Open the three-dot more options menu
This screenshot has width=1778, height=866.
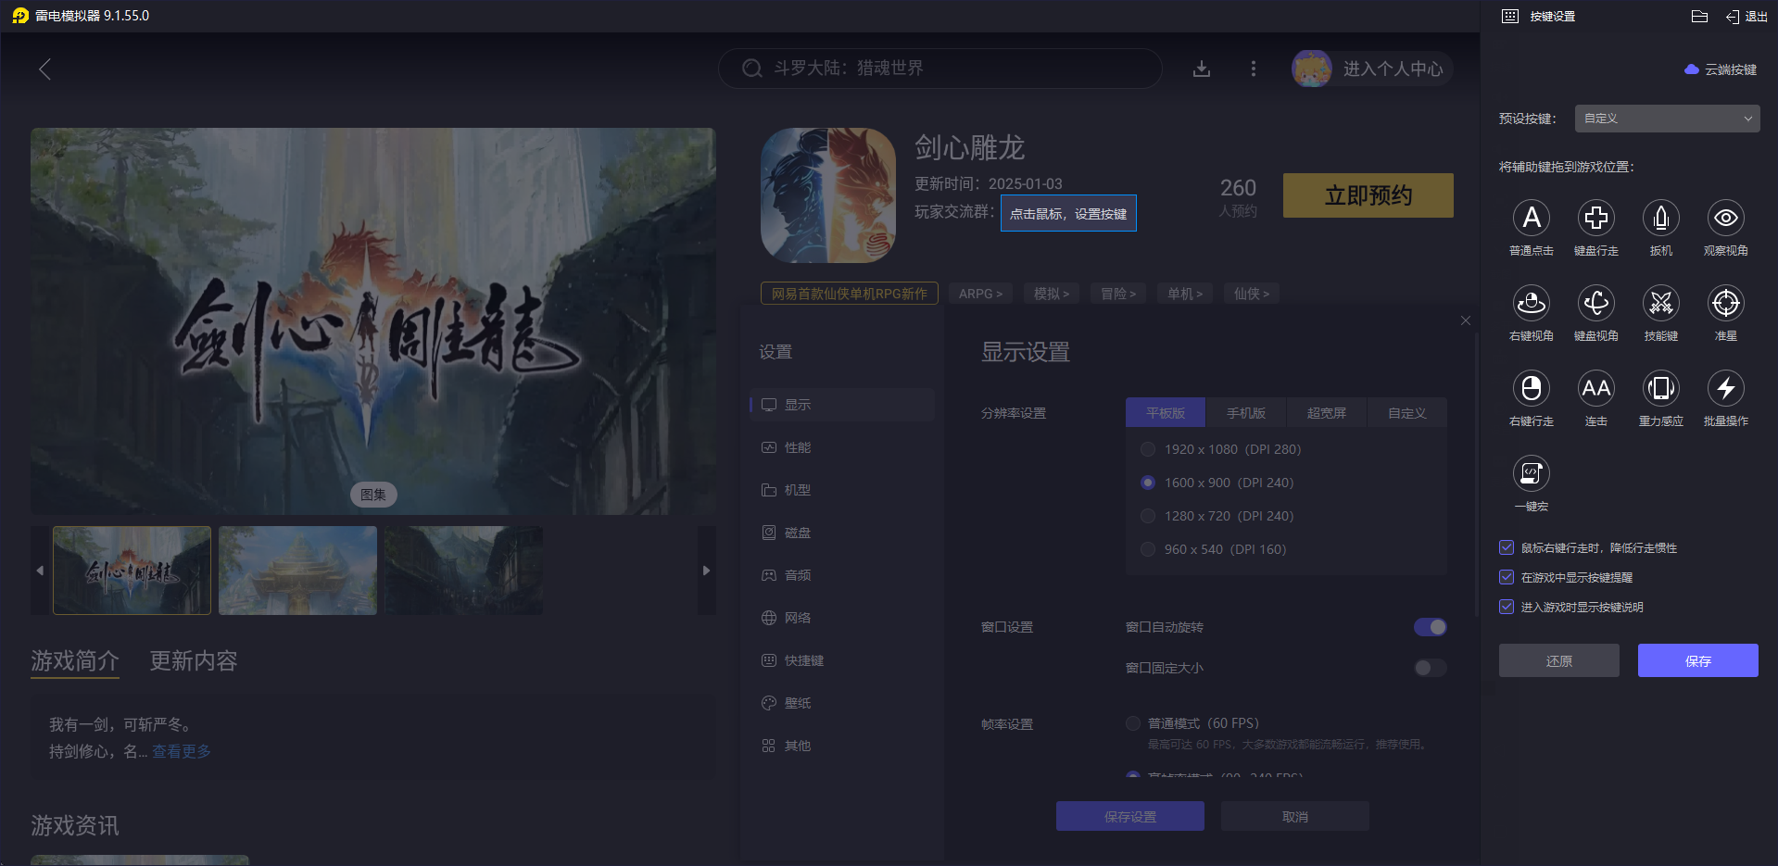(x=1254, y=69)
